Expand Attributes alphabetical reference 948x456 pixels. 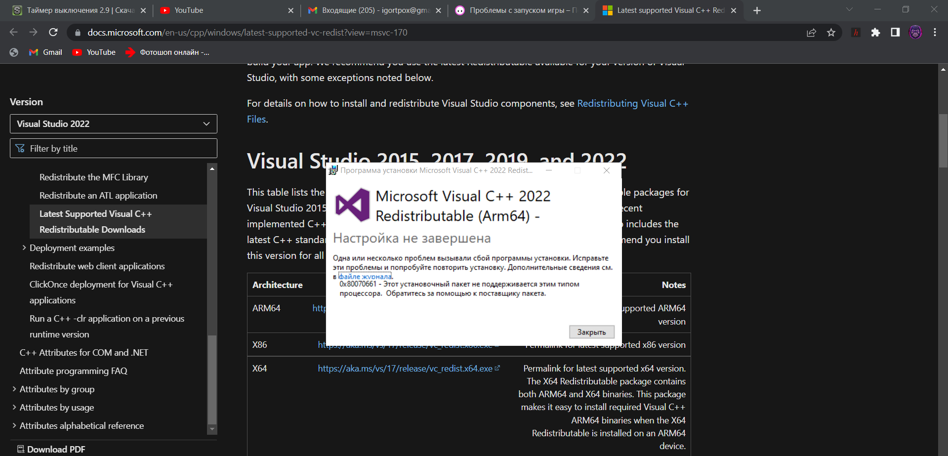point(82,425)
